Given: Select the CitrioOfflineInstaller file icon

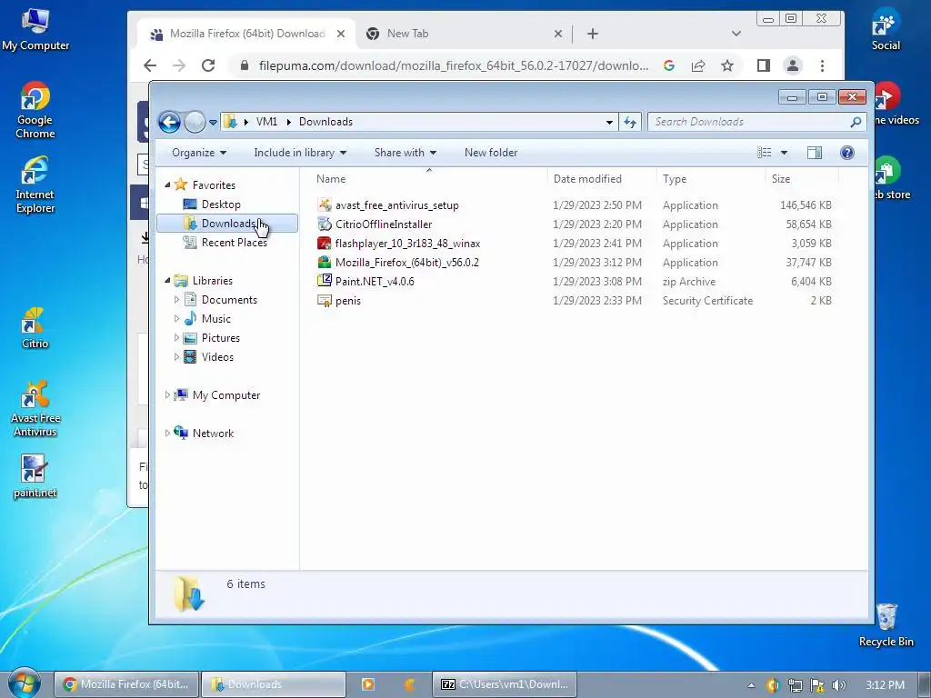Looking at the screenshot, I should [x=325, y=224].
